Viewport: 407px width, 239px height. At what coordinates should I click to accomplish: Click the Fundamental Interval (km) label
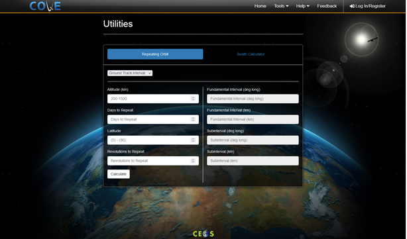click(x=229, y=110)
